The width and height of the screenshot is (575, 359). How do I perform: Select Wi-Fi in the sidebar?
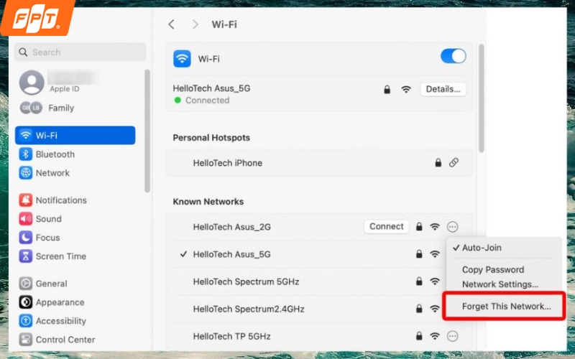(x=75, y=135)
